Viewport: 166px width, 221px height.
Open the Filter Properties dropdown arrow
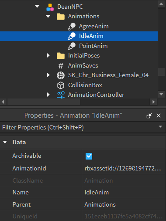tap(160, 127)
